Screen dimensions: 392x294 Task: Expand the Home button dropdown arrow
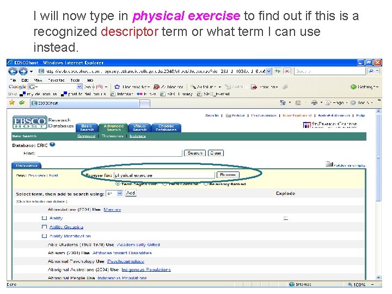click(x=290, y=103)
